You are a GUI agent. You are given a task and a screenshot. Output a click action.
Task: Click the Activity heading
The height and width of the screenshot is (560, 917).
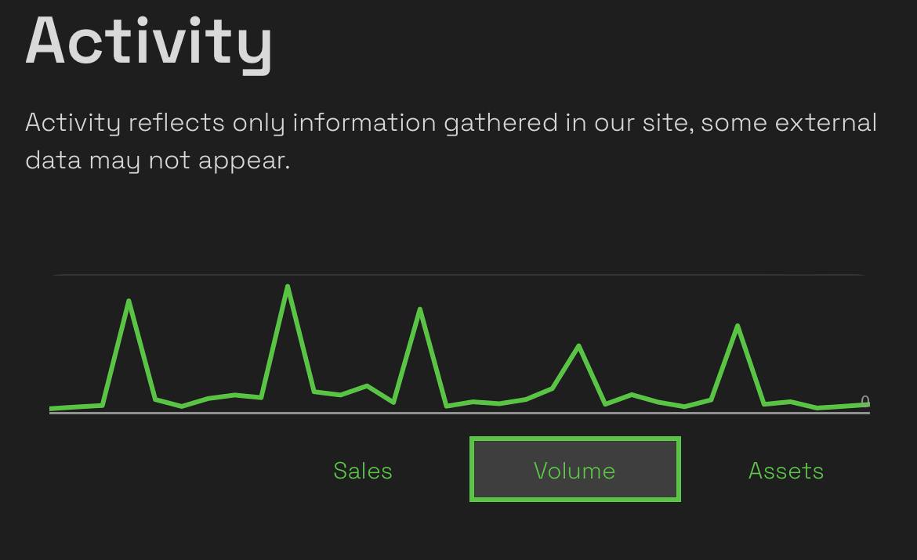(x=149, y=43)
